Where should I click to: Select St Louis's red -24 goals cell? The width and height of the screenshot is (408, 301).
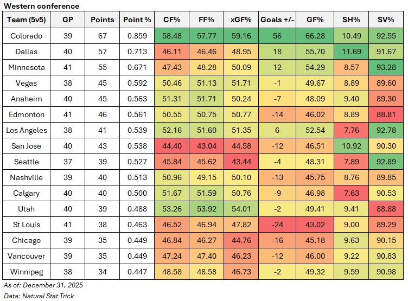tap(277, 223)
